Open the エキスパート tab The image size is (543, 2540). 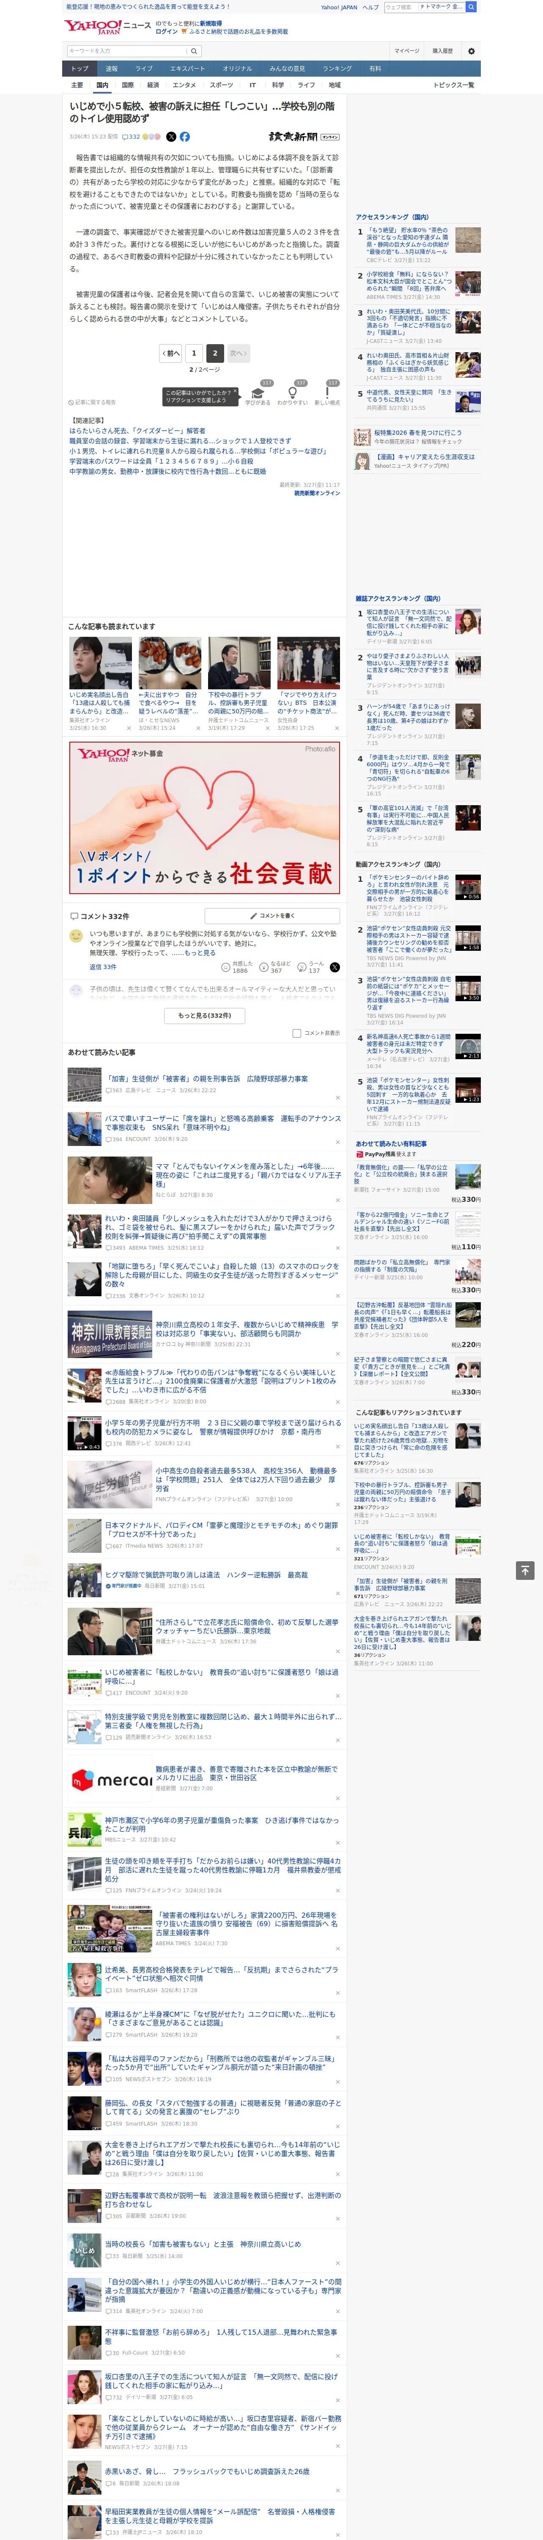click(187, 69)
